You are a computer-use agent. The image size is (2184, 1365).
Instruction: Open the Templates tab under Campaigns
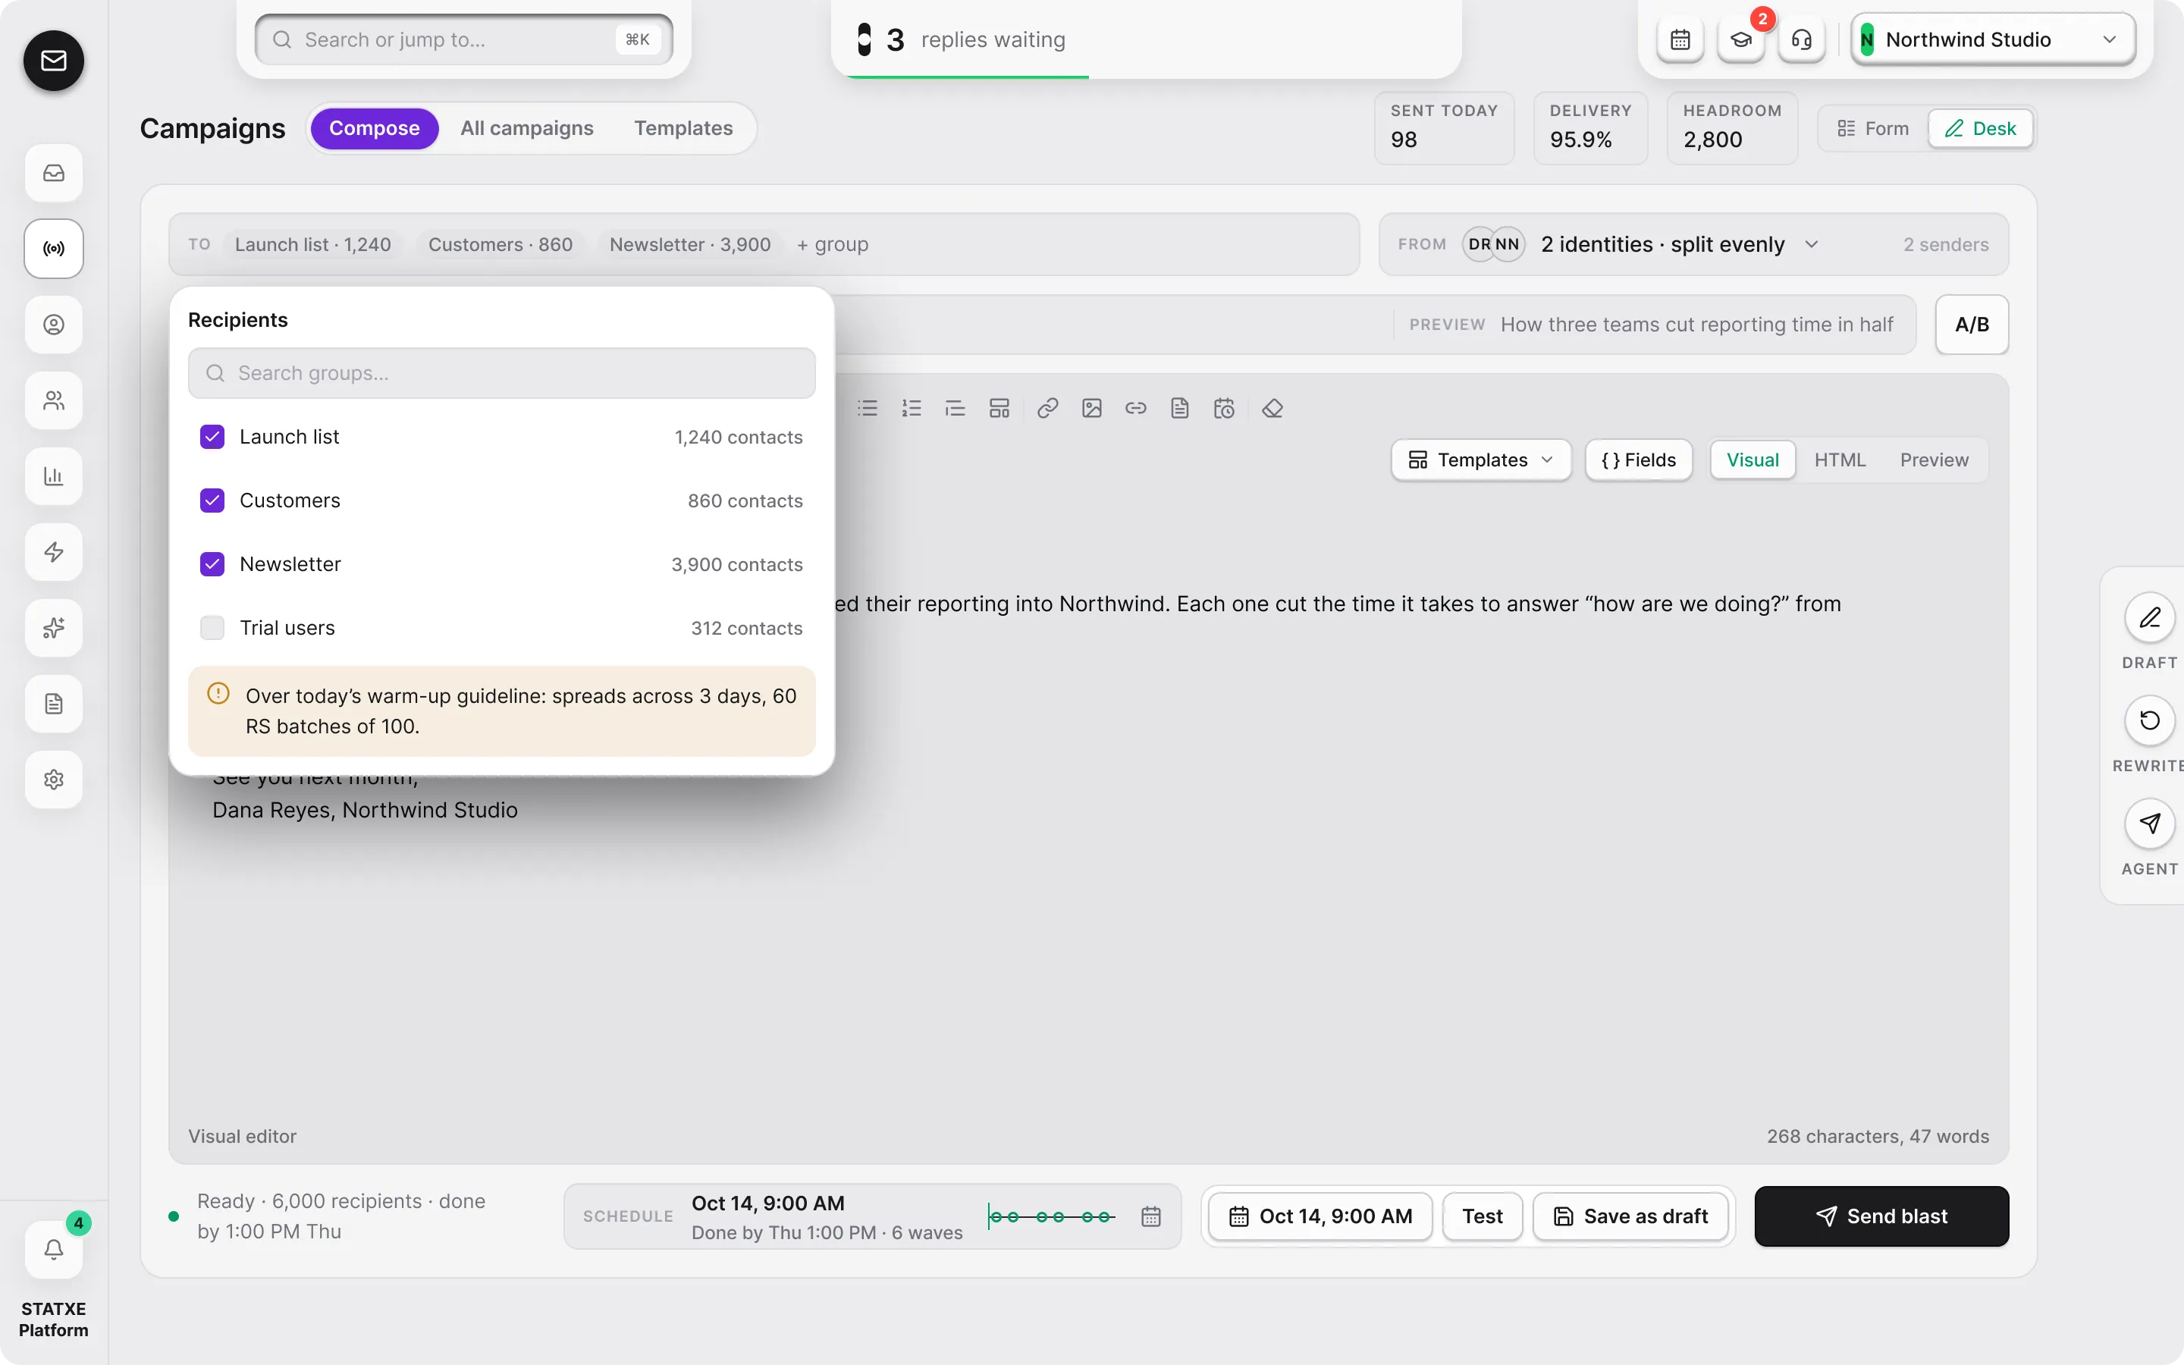[683, 128]
